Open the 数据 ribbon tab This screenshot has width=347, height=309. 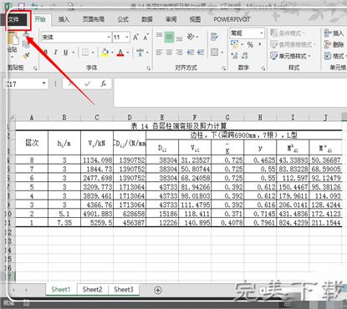pos(147,19)
